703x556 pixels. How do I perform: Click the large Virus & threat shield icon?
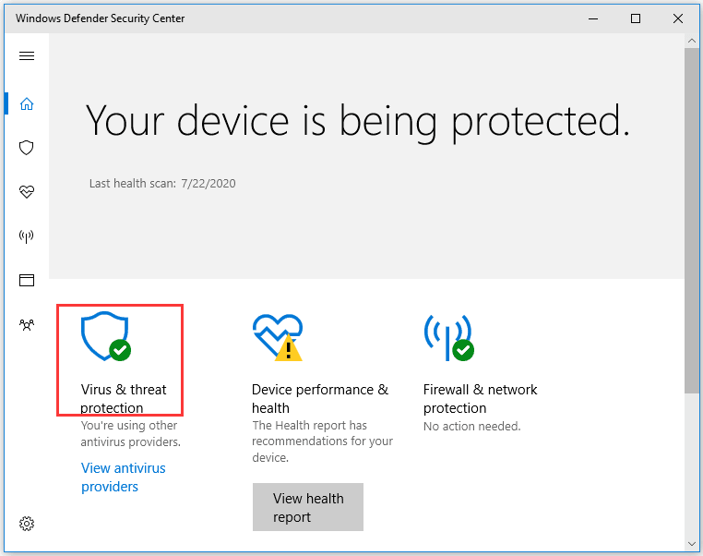pos(105,336)
